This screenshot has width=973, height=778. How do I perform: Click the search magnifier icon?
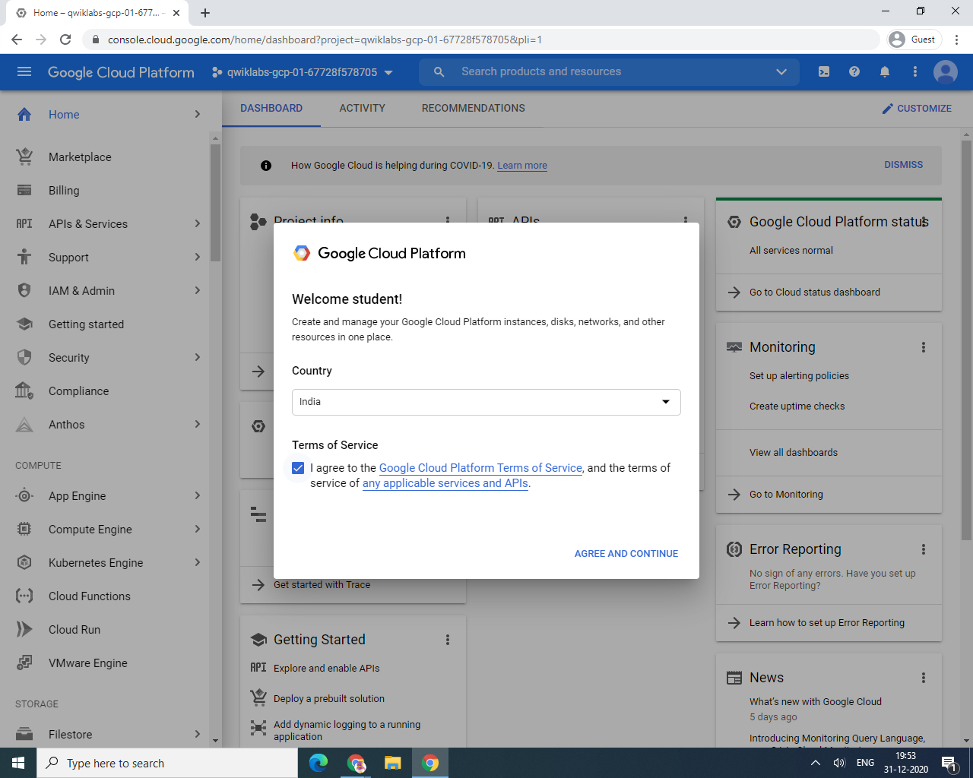point(439,71)
